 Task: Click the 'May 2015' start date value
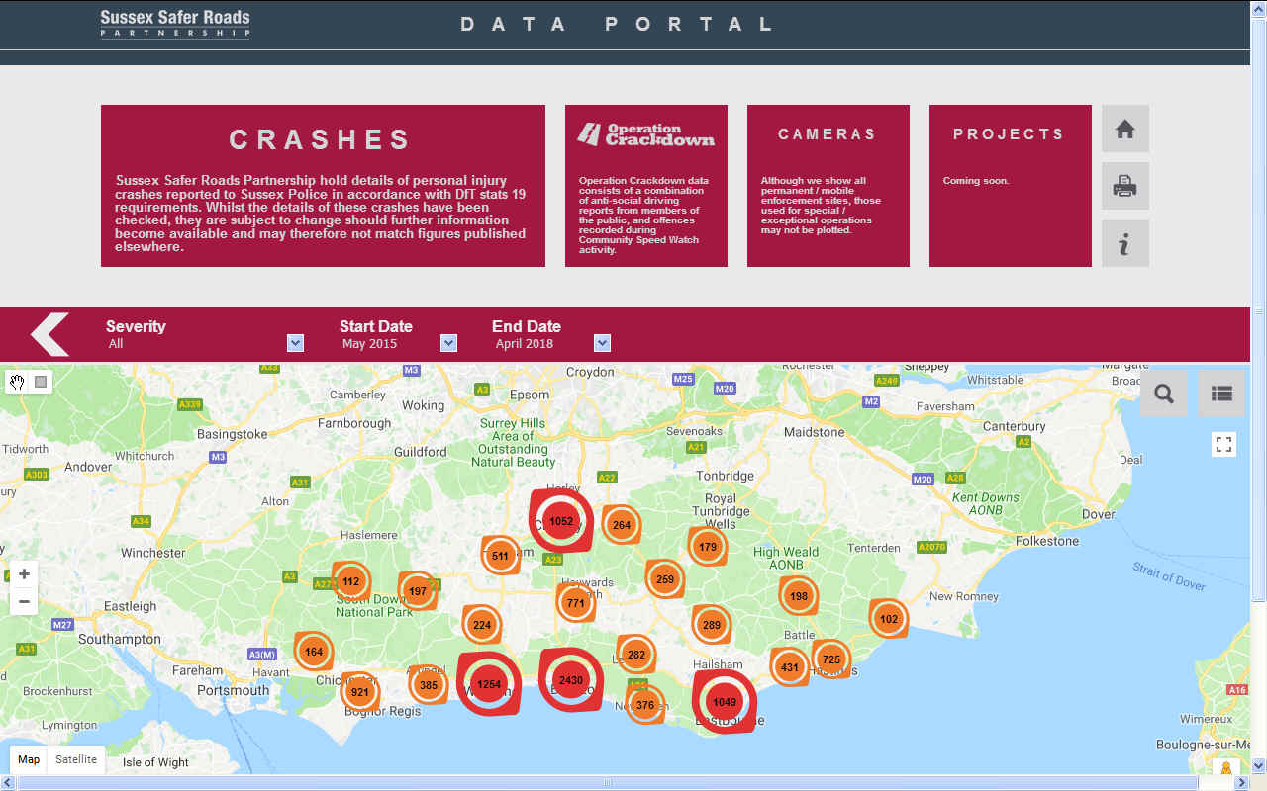coord(369,344)
